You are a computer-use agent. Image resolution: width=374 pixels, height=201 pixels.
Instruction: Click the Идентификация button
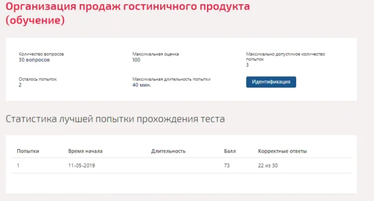pyautogui.click(x=271, y=82)
